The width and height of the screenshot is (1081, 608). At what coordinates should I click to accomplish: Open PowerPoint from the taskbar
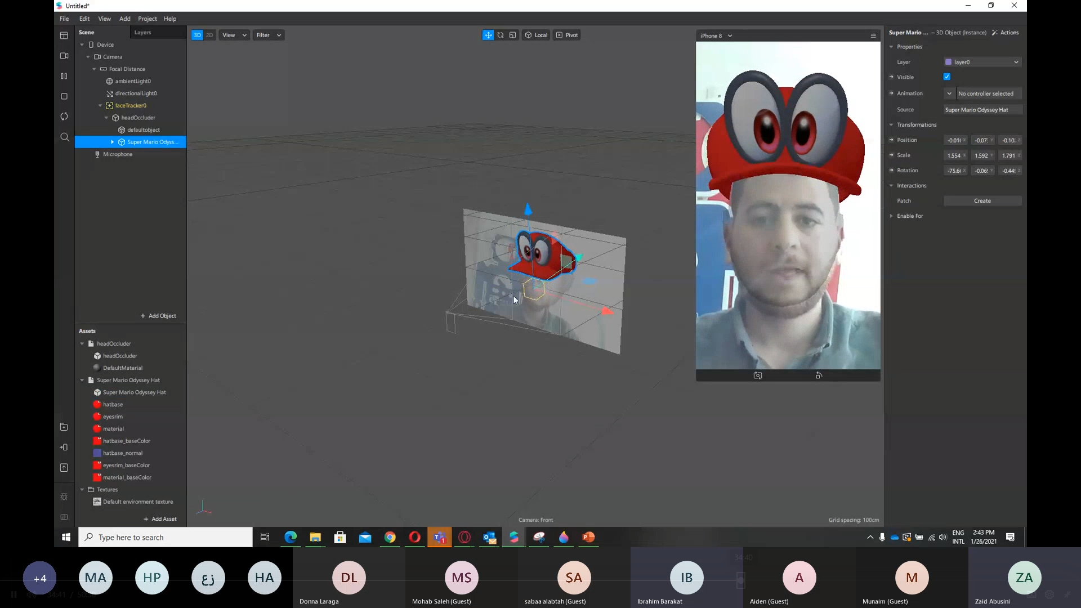click(x=588, y=538)
